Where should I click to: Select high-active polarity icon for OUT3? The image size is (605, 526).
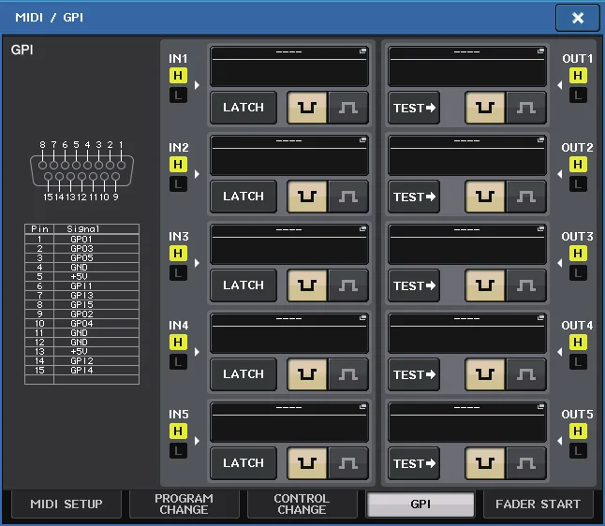point(526,285)
